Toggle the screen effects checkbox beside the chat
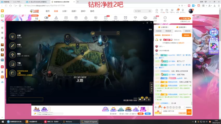This screenshot has height=124, width=221. (x=185, y=107)
